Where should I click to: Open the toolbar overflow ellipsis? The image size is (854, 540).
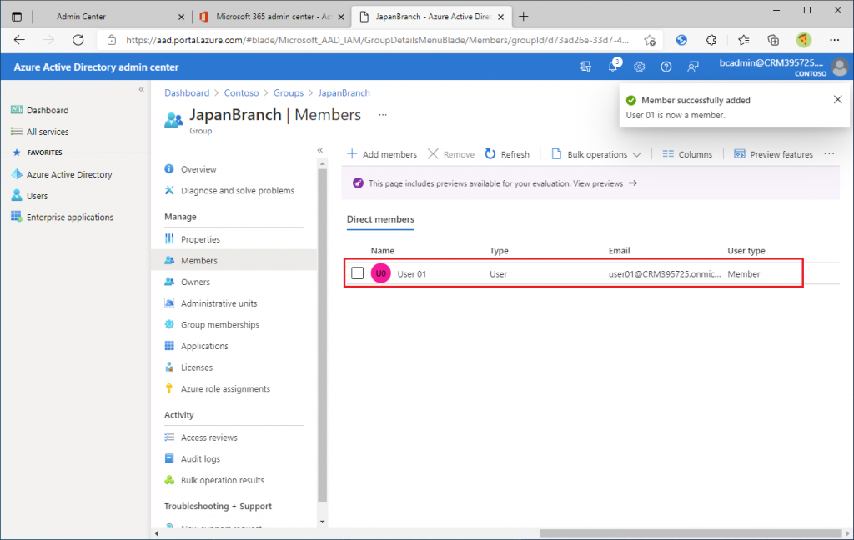click(x=830, y=154)
